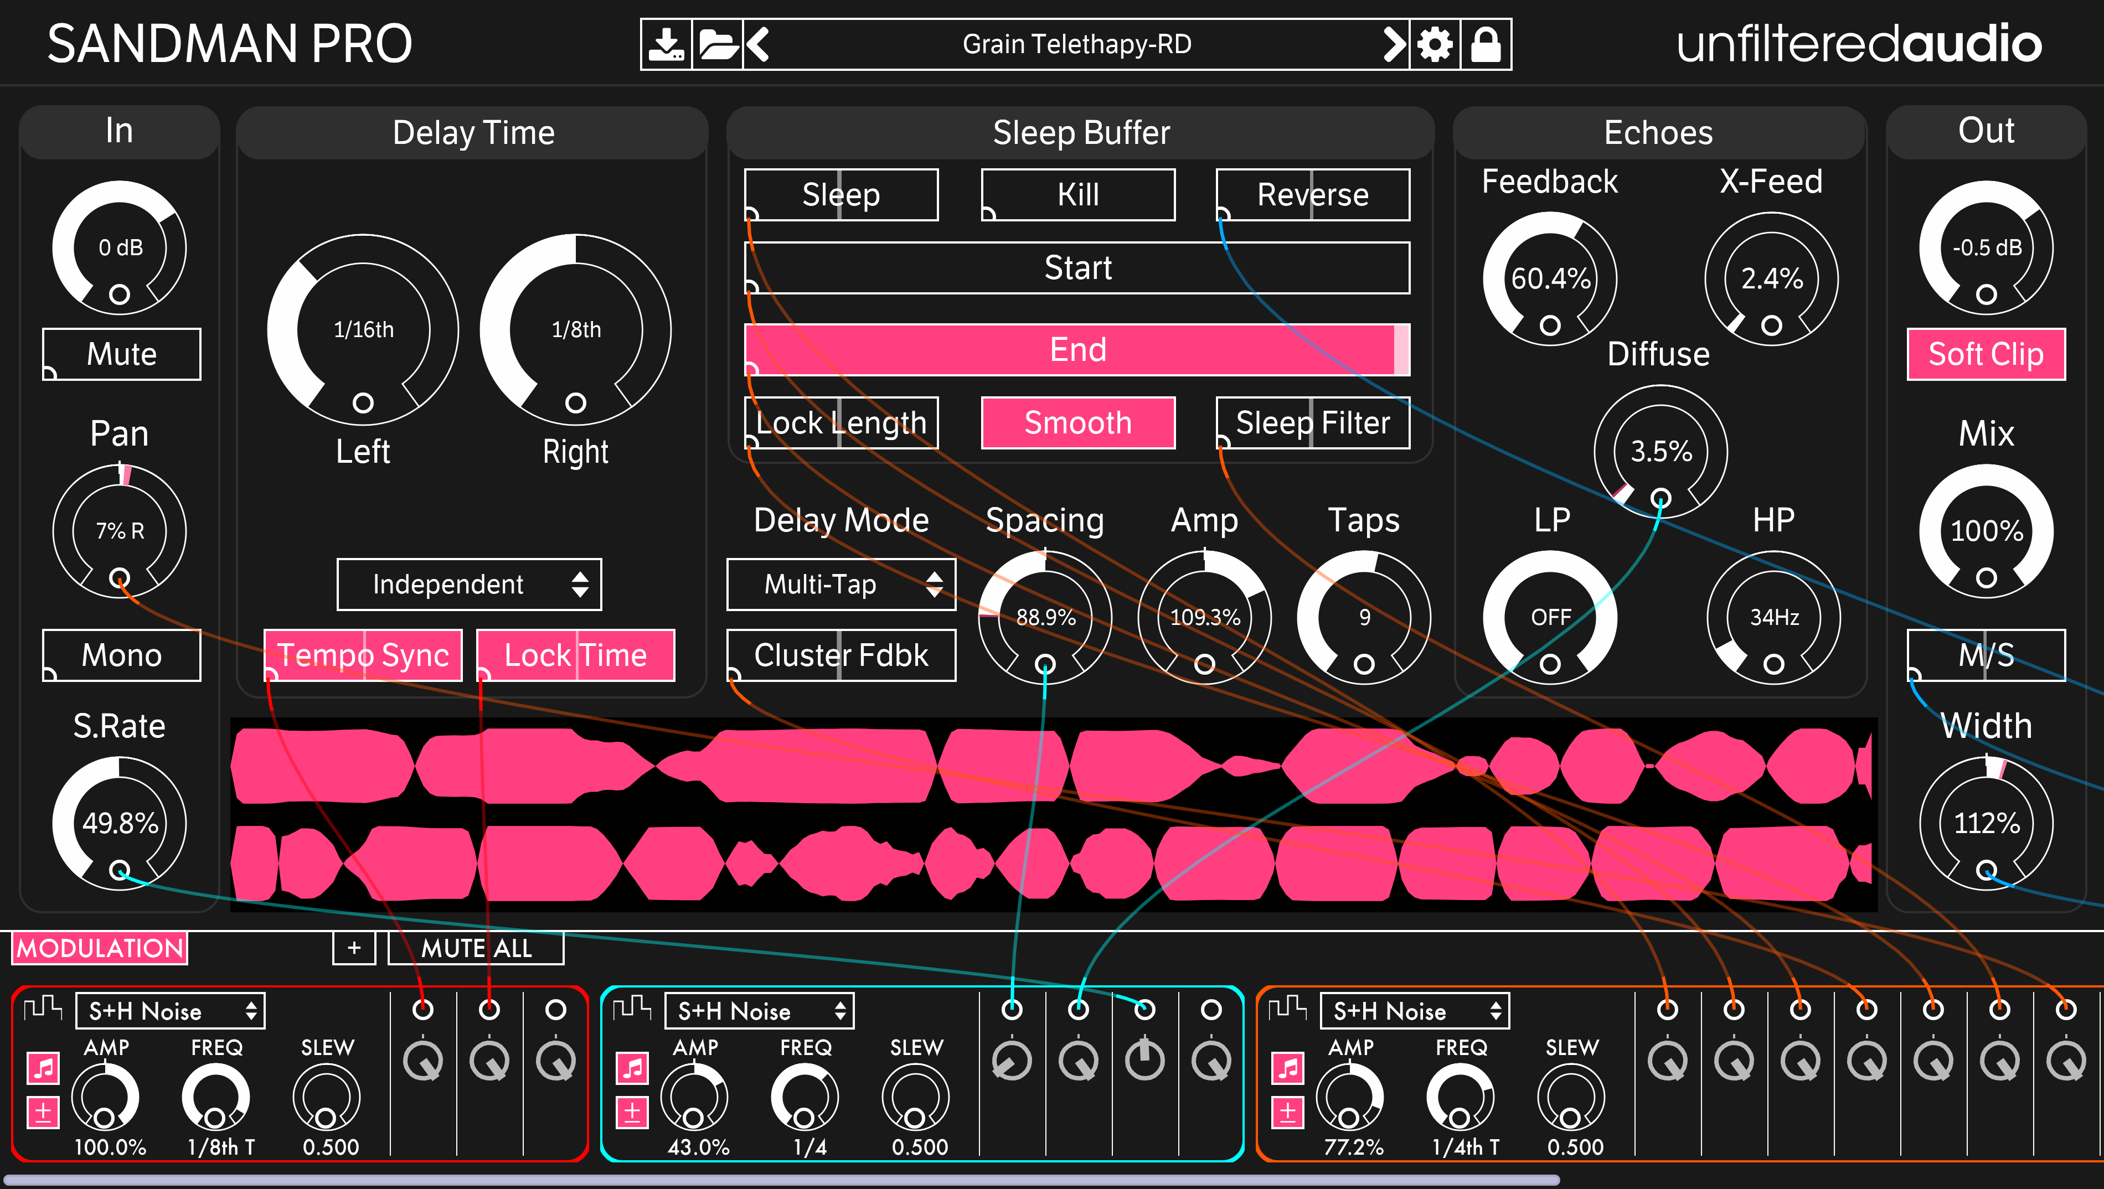This screenshot has width=2104, height=1189.
Task: Disable Tempo Sync
Action: point(363,655)
